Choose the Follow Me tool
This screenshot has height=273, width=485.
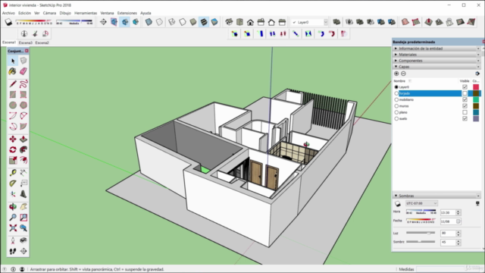tap(23, 150)
